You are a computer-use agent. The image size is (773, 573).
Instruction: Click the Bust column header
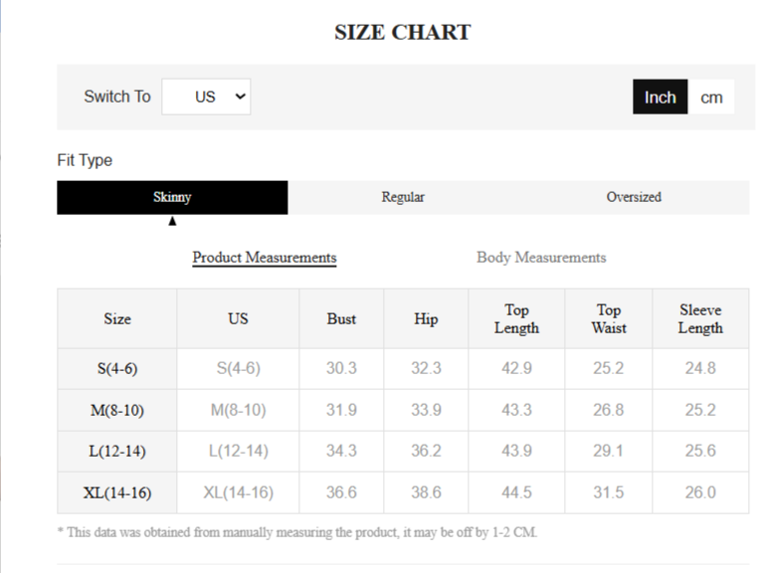(341, 319)
